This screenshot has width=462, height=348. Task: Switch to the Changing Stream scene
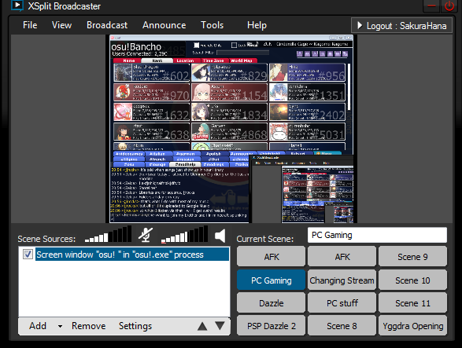tap(342, 280)
